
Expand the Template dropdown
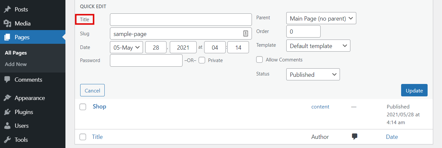pyautogui.click(x=318, y=46)
